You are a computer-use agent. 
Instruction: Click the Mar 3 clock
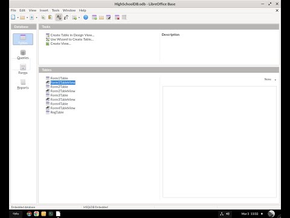(250, 214)
